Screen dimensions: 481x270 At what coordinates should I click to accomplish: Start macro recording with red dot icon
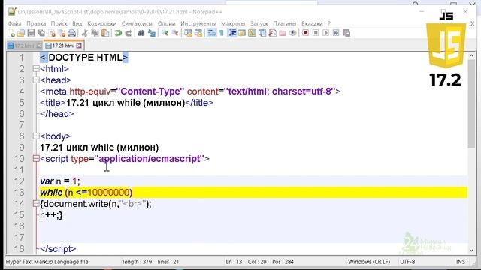(x=306, y=33)
